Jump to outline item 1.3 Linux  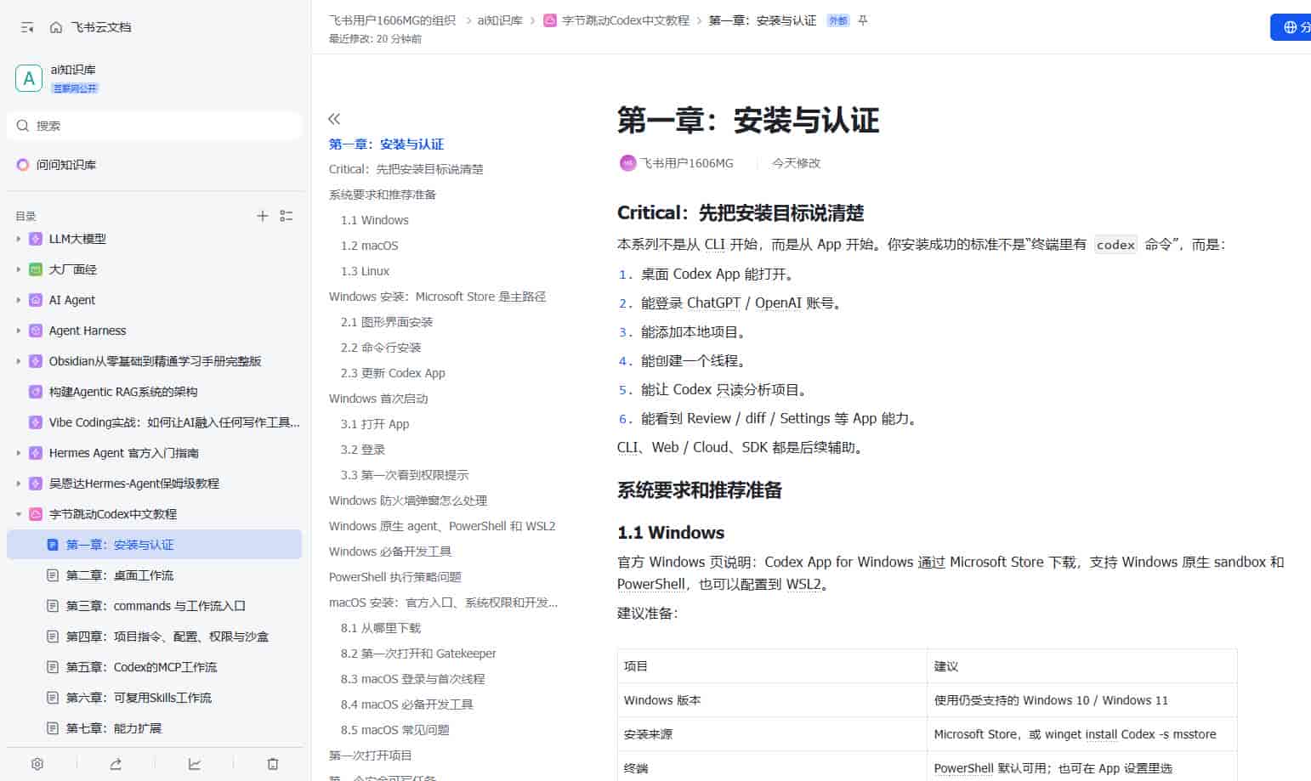[x=366, y=271]
